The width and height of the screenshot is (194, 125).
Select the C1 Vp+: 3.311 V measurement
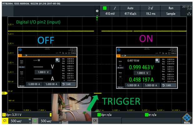(x=12, y=115)
